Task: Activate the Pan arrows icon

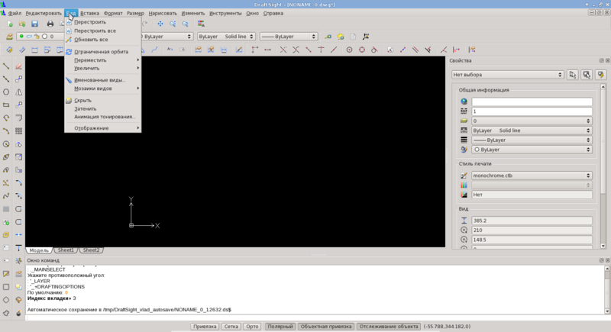Action: tap(160, 24)
